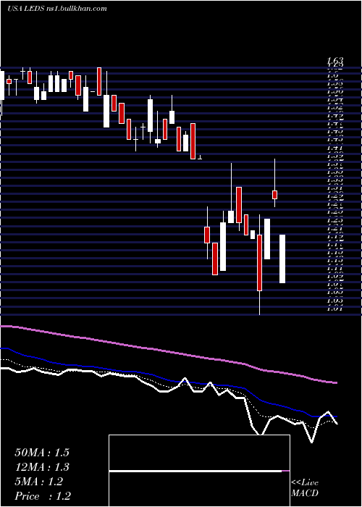The image size is (362, 507).
Task: Click the pink 50MA moving average line
Action: [168, 352]
